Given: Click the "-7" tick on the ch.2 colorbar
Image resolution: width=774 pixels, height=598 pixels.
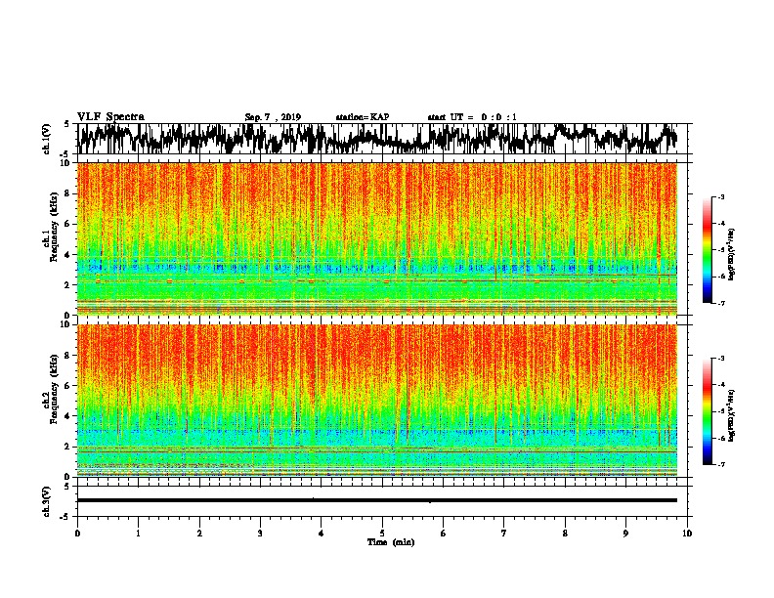Looking at the screenshot, I should (x=720, y=464).
